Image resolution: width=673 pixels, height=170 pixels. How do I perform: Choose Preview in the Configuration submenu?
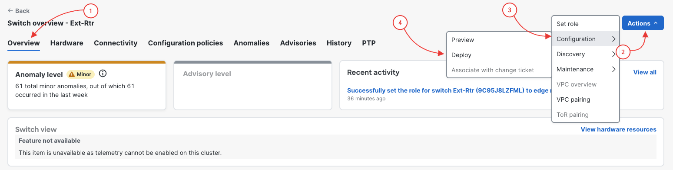pos(499,40)
